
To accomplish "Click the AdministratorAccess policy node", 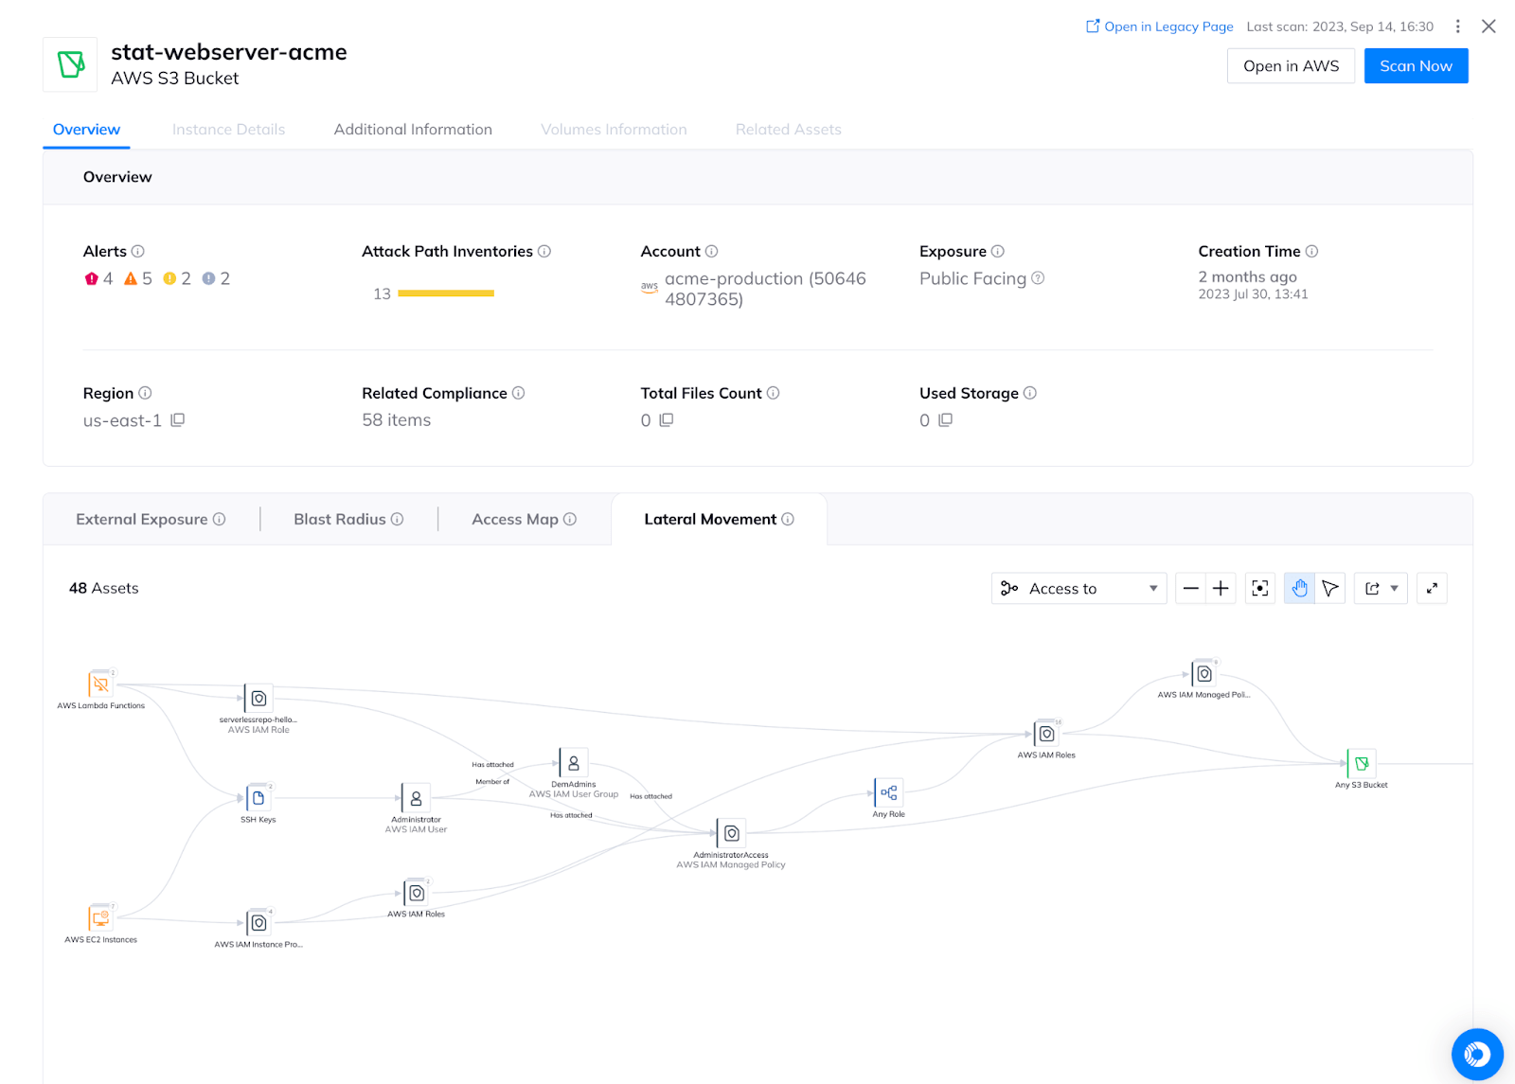I will pos(731,834).
